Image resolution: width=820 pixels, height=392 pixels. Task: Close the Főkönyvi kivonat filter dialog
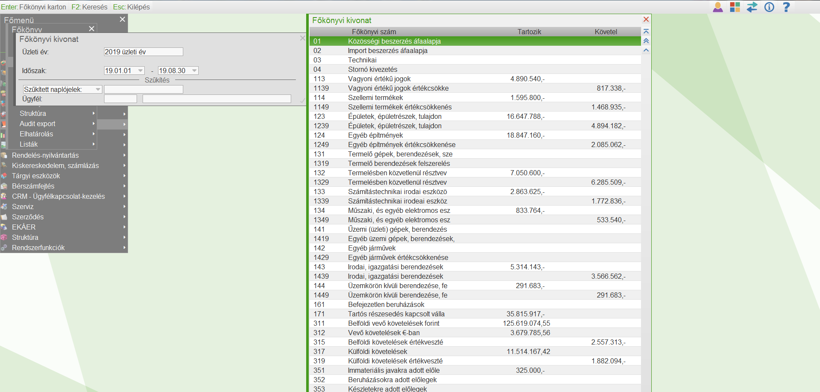click(302, 38)
